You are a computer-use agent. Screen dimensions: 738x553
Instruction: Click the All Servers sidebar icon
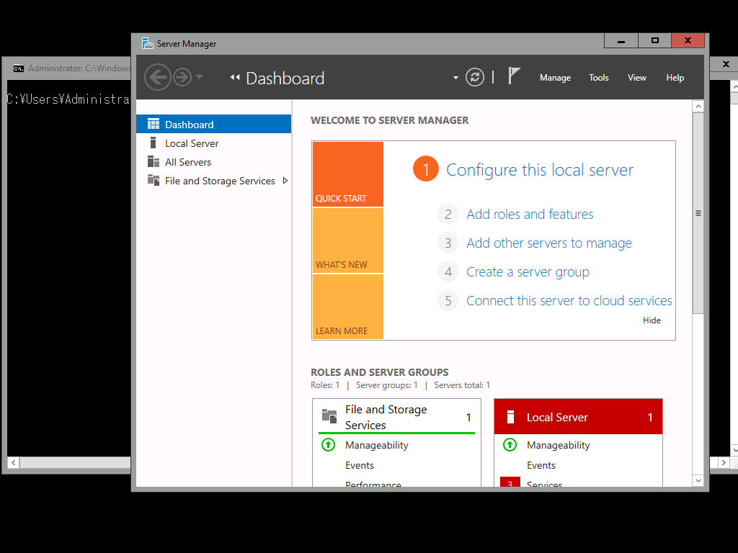[x=153, y=162]
